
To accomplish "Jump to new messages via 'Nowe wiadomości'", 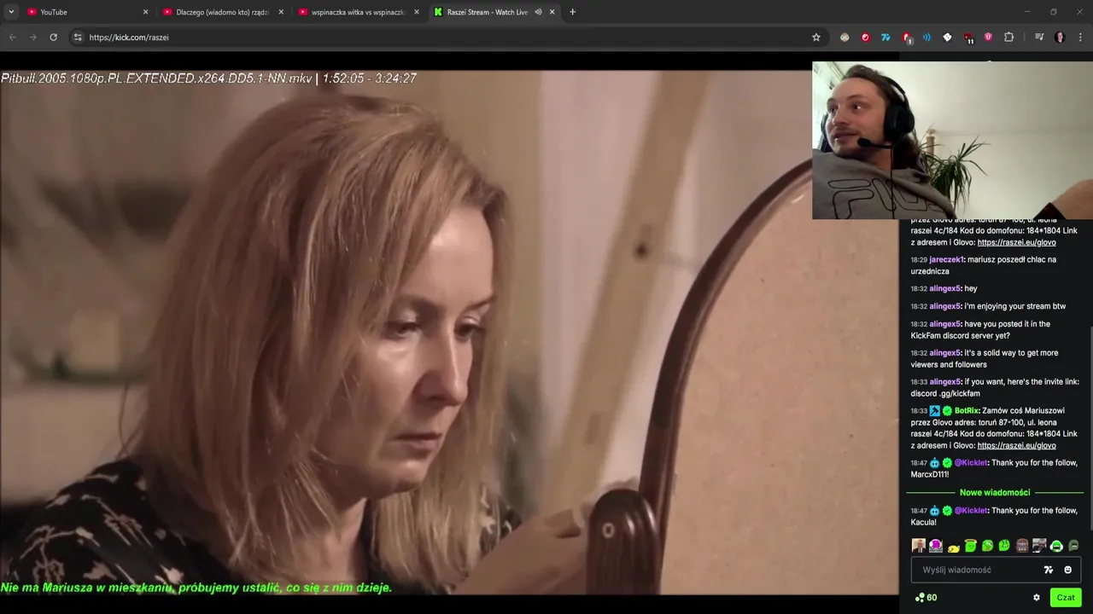I will (x=995, y=492).
